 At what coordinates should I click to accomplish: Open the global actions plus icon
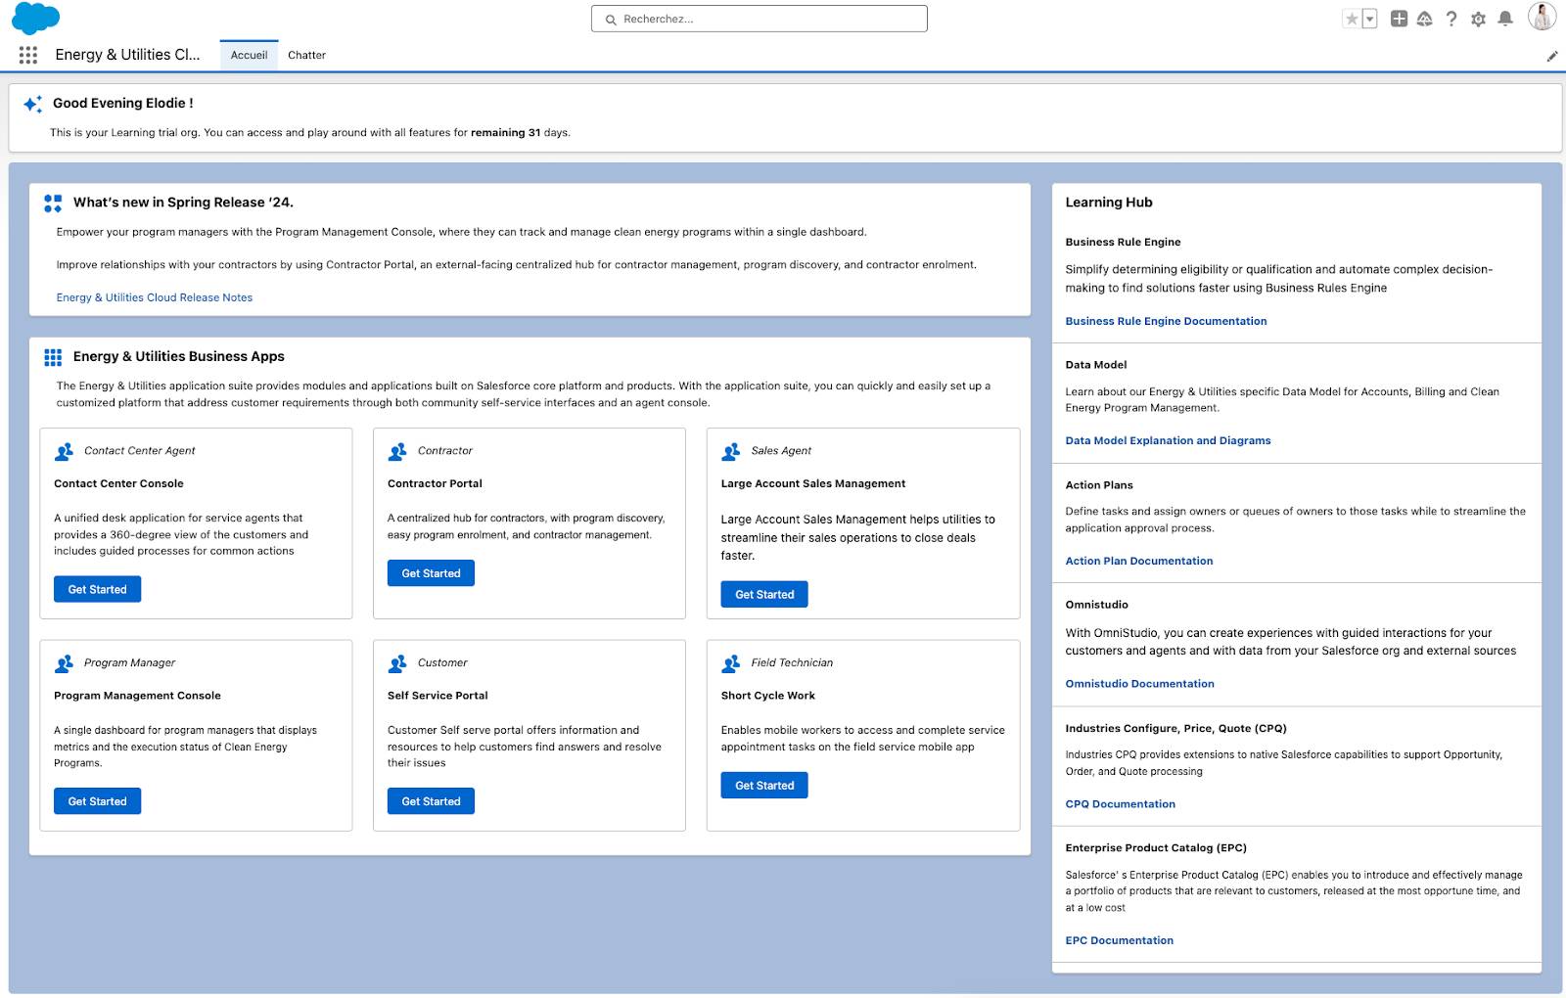[x=1399, y=19]
